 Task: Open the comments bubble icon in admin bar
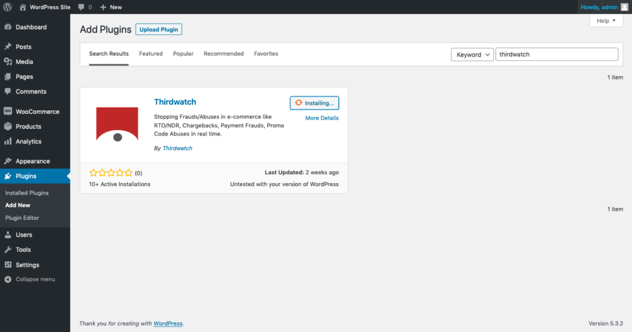81,7
